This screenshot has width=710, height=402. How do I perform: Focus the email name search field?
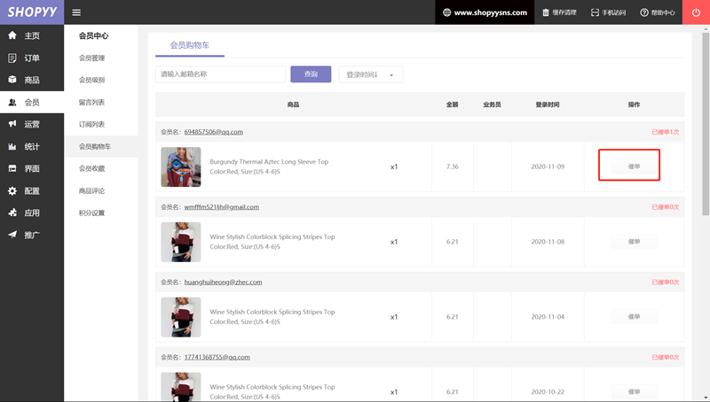(220, 74)
